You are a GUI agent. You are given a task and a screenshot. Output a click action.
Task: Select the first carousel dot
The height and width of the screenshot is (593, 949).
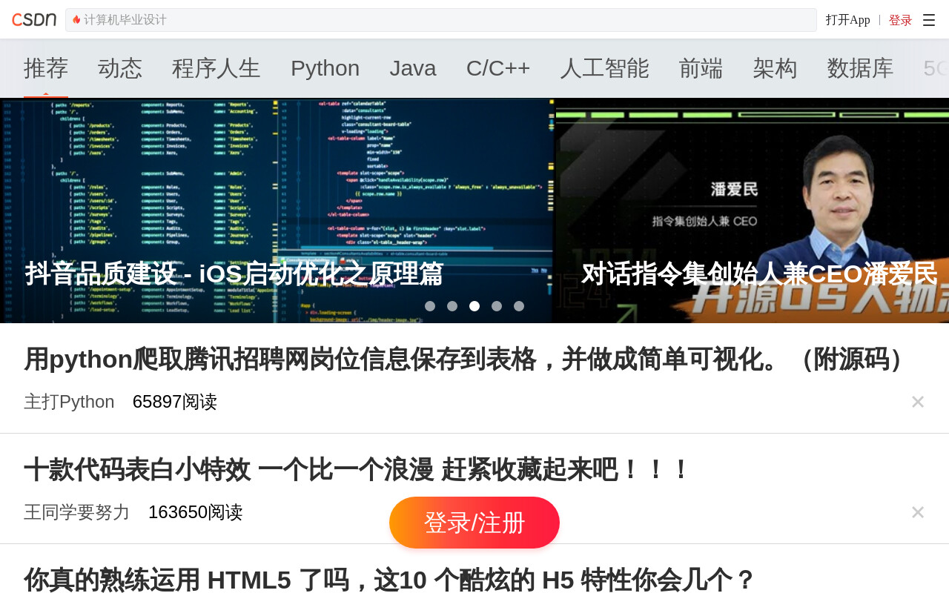tap(430, 306)
